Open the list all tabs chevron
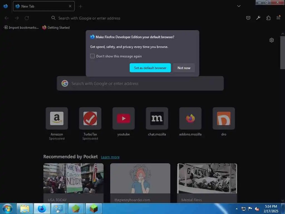 pos(239,6)
